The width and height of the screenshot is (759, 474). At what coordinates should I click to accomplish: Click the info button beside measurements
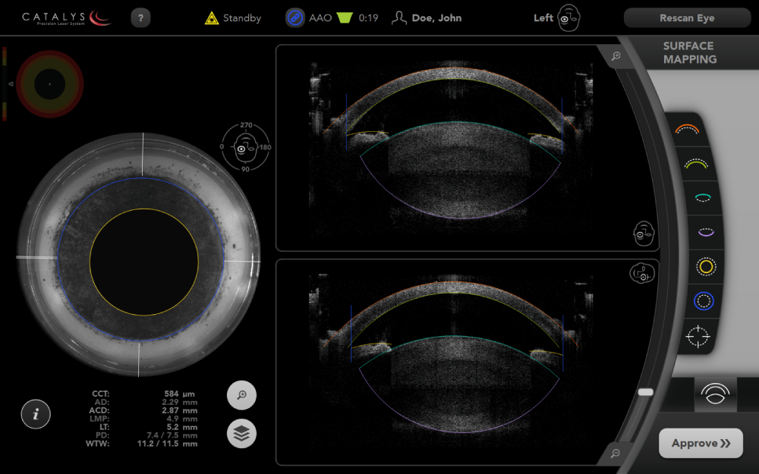(x=36, y=414)
